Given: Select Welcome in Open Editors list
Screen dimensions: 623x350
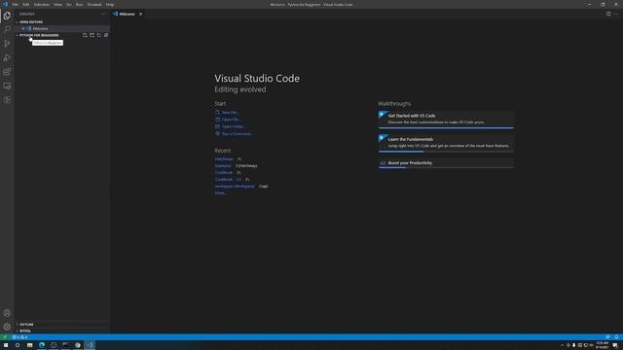Looking at the screenshot, I should click(62, 28).
